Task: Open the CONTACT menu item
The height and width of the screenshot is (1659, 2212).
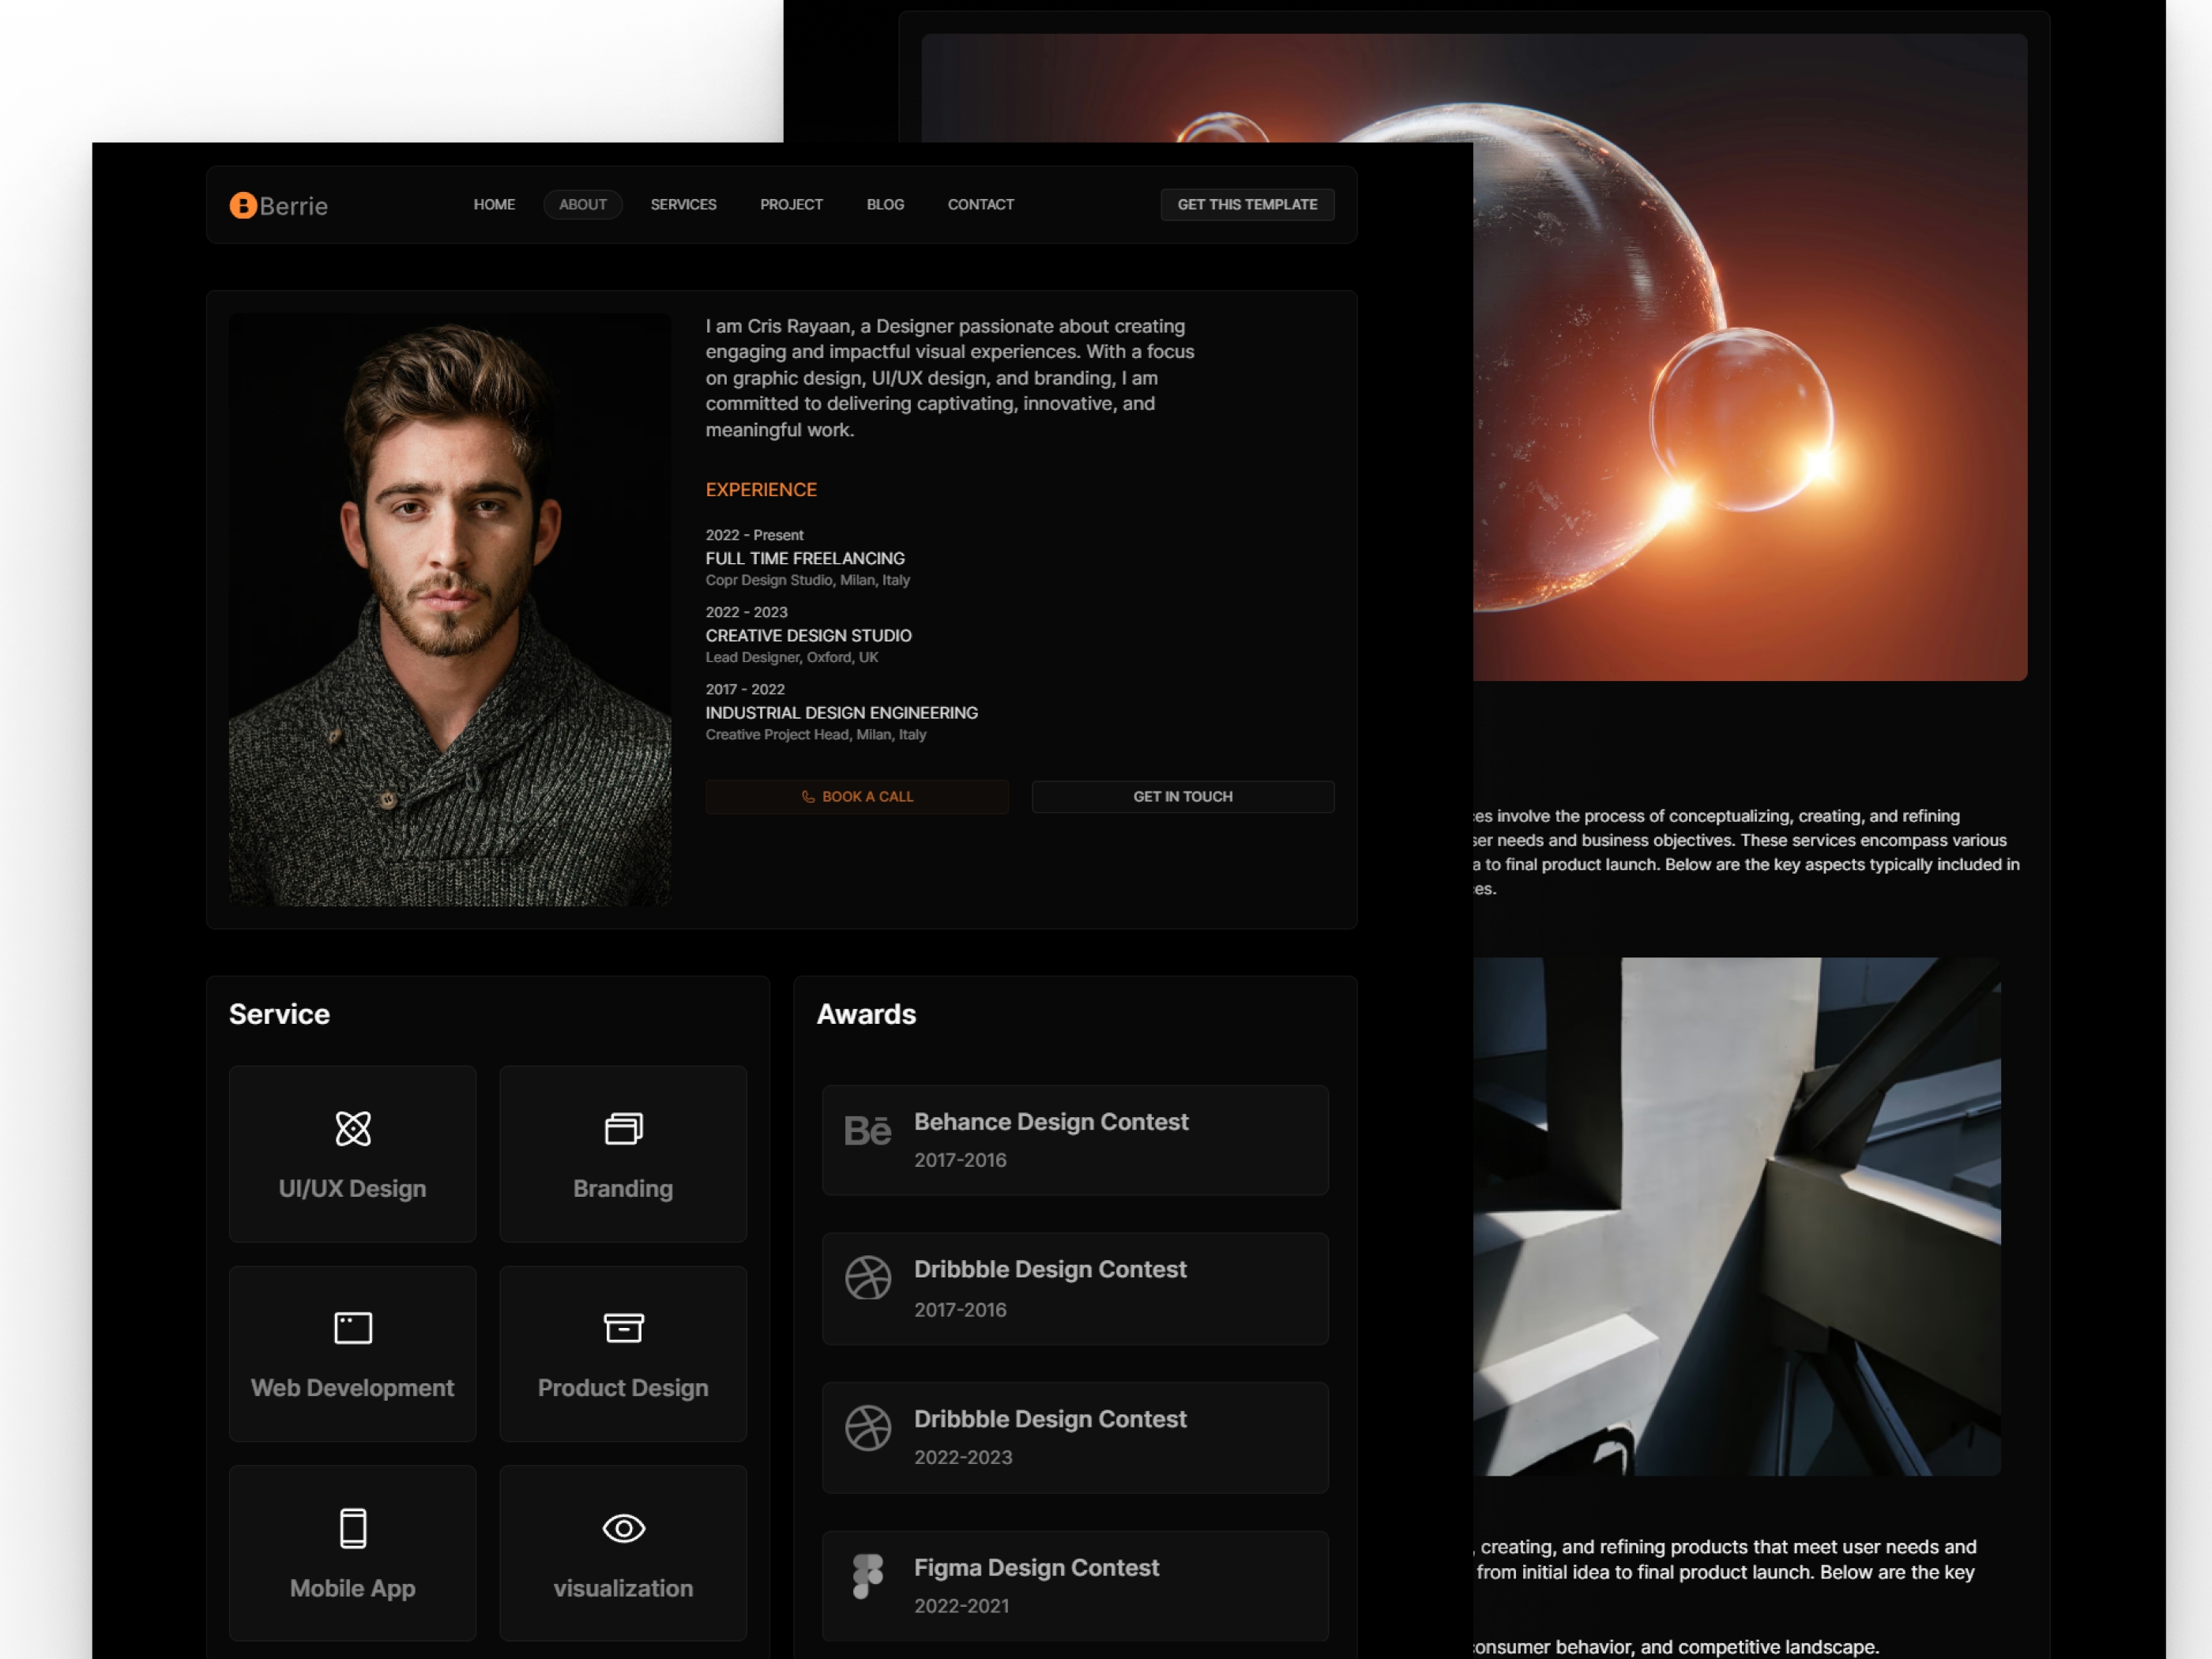Action: pos(980,204)
